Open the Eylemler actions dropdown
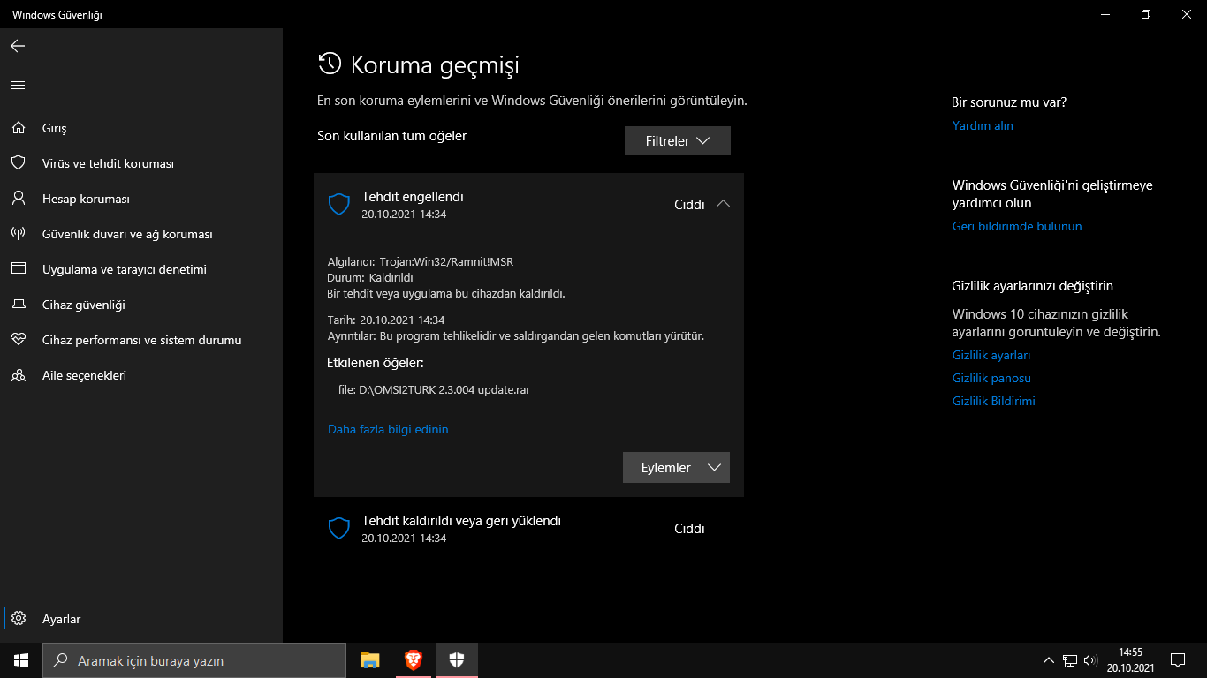 676,468
